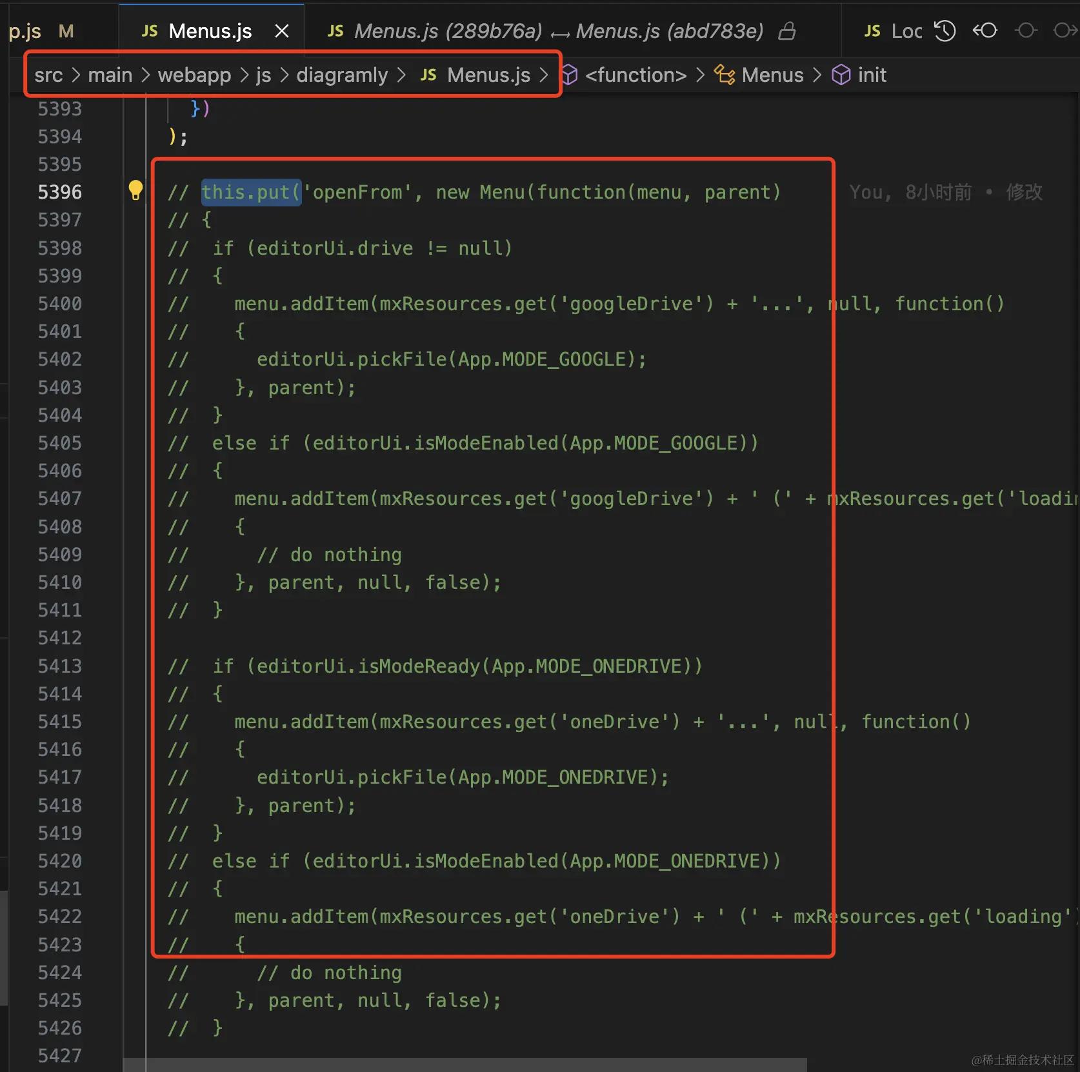Open the Menus.js diff comparison tab
This screenshot has height=1072, width=1080.
558,31
